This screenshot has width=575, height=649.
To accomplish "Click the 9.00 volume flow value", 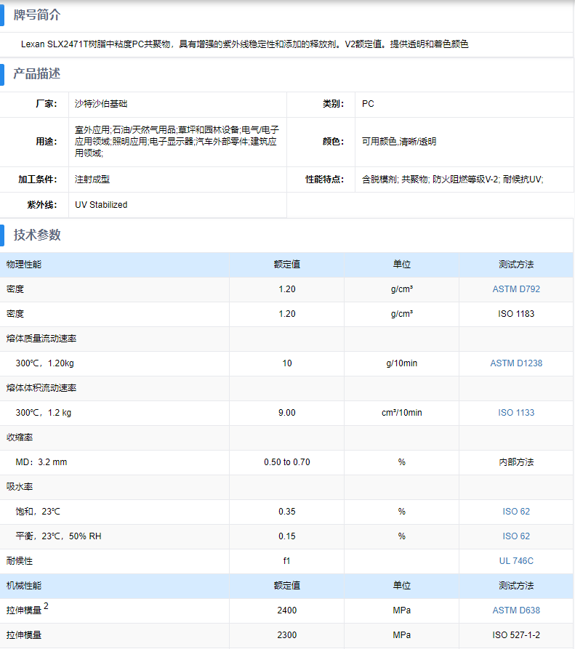I will pyautogui.click(x=287, y=413).
